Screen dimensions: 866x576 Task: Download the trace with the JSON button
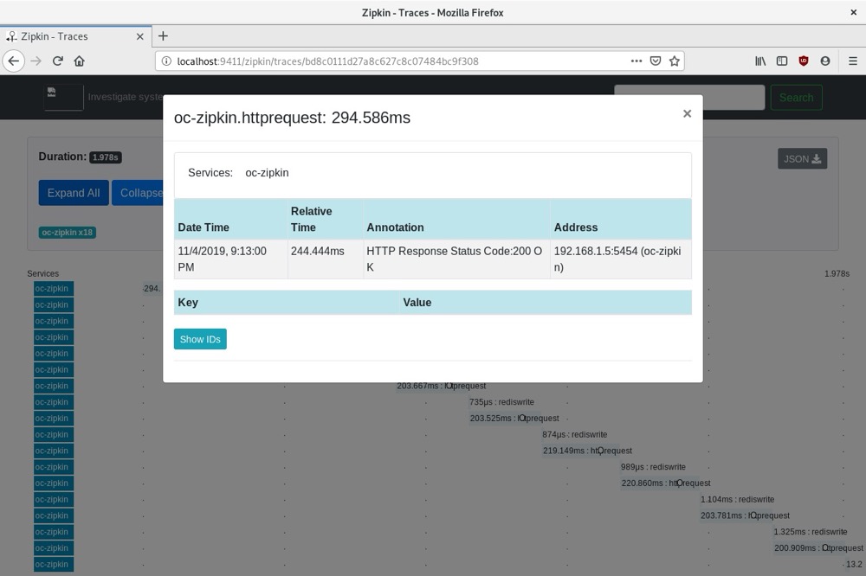(x=803, y=159)
